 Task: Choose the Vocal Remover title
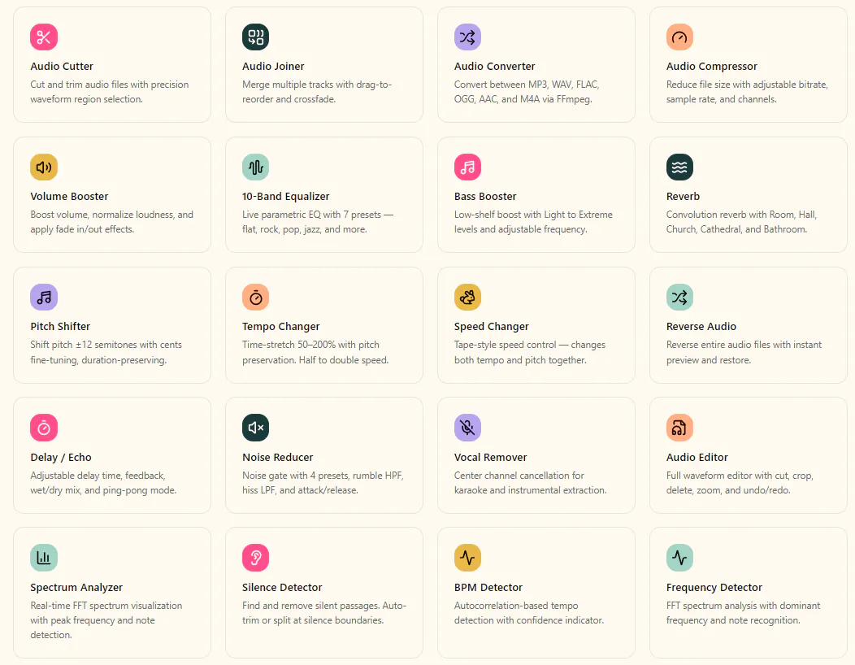point(491,457)
